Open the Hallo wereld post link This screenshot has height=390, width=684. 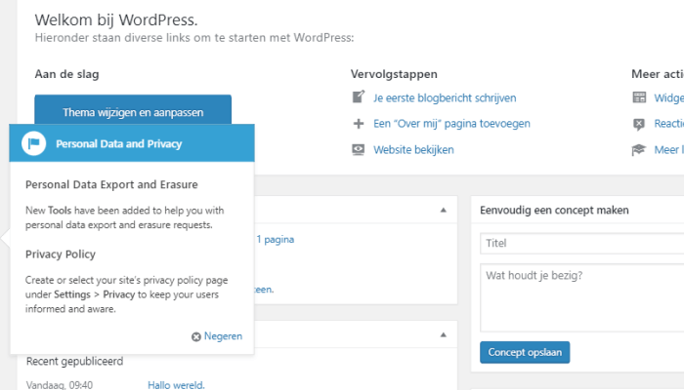tap(176, 385)
